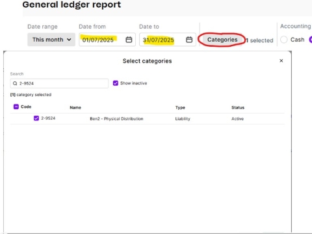This screenshot has width=312, height=234.
Task: Close the Select categories dialog
Action: pyautogui.click(x=281, y=60)
